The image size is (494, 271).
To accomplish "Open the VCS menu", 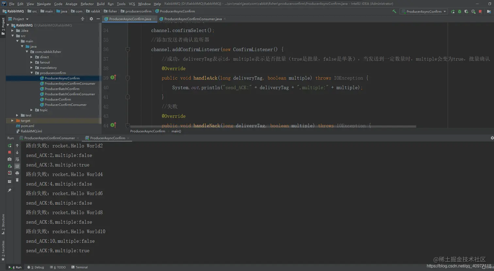I will (132, 4).
